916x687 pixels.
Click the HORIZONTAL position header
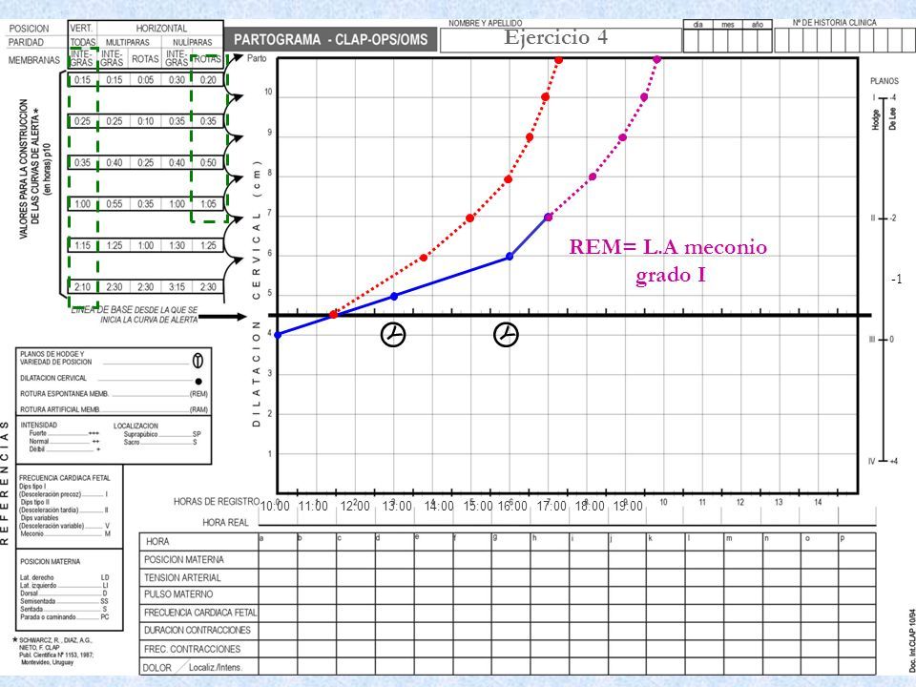pos(161,28)
